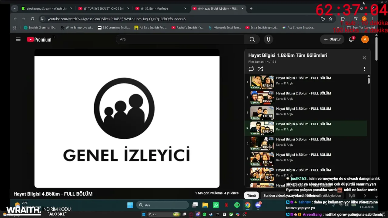Play Hayat Bilgisi 1.Bölüm from playlist

point(306,82)
